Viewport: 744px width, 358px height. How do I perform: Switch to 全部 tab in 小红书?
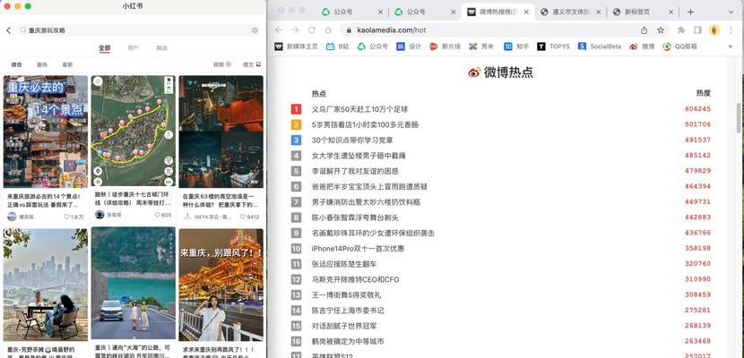104,48
